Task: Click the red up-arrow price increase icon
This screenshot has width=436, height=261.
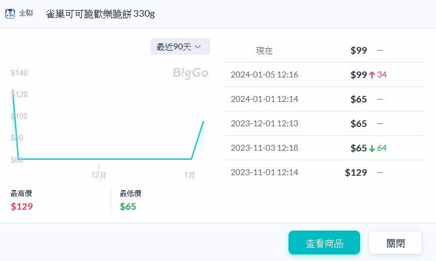Action: (372, 74)
